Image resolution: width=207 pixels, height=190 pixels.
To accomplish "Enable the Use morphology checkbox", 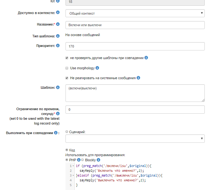I will (67, 68).
